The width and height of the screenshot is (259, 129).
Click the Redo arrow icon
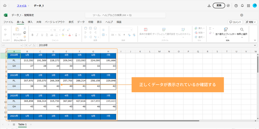pos(5,35)
